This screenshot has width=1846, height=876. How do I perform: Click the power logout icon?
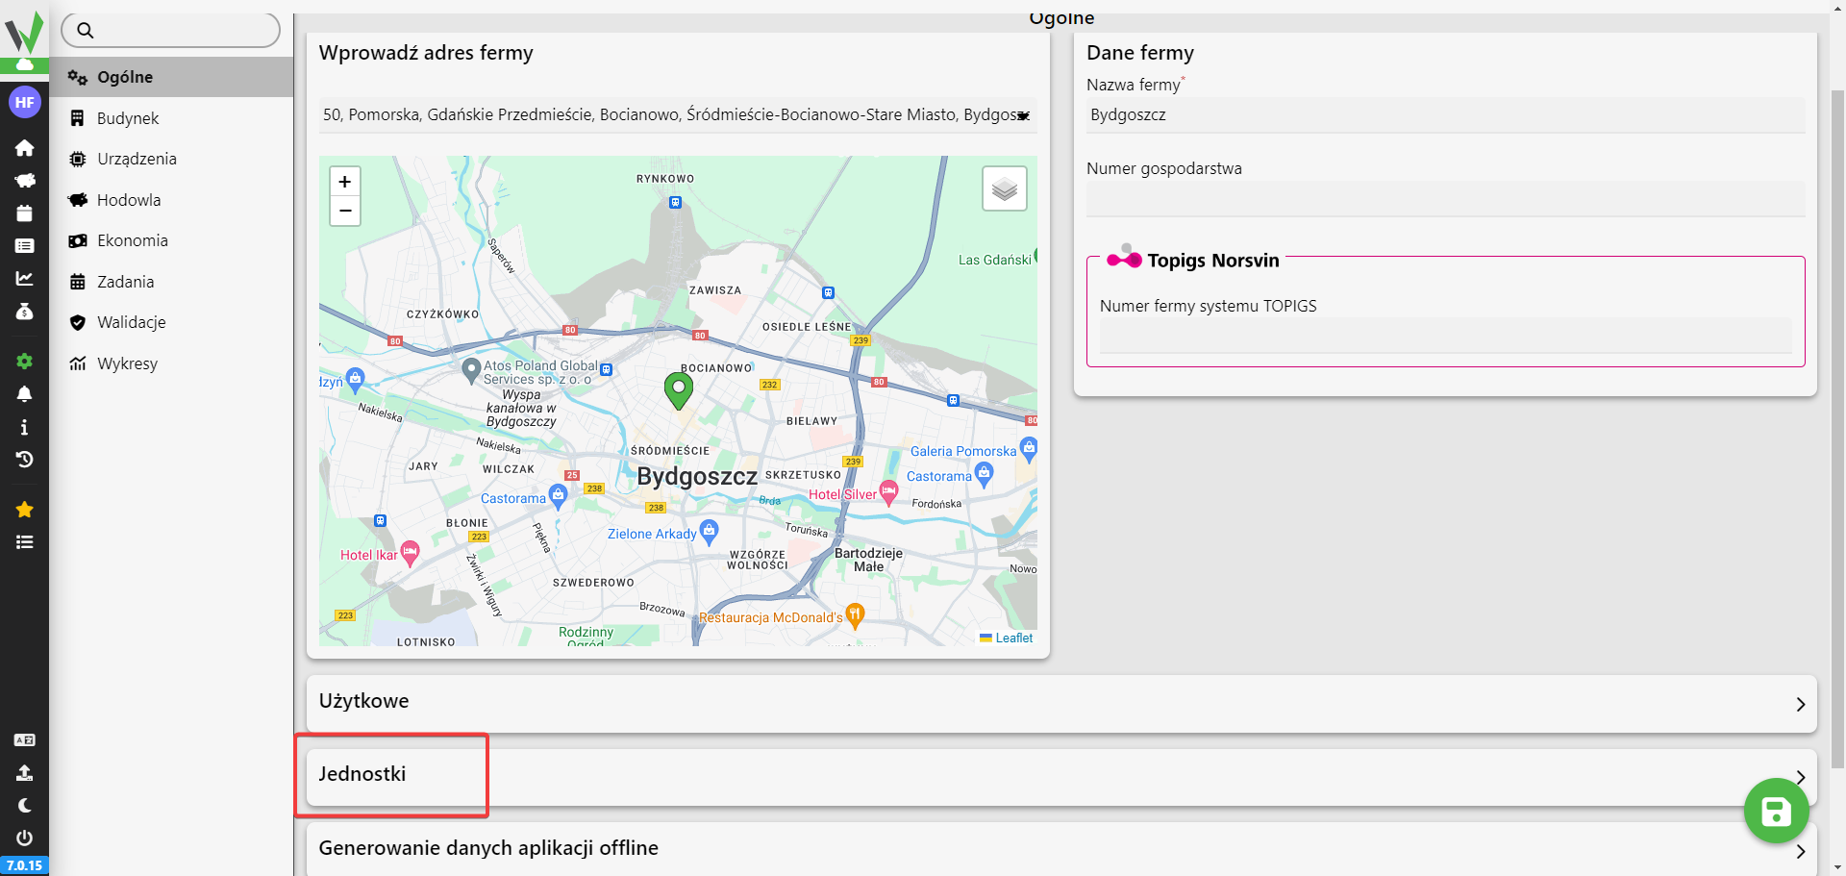[24, 838]
